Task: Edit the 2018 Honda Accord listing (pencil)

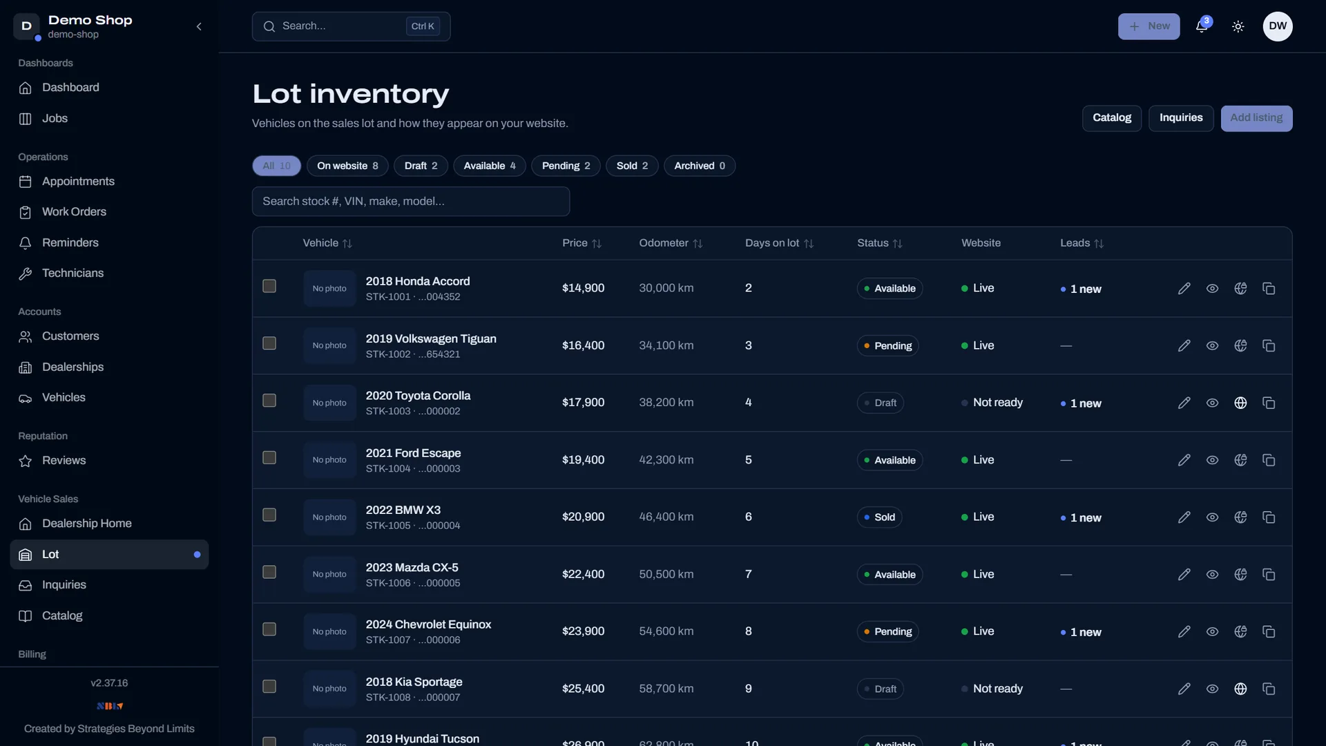Action: 1184,289
